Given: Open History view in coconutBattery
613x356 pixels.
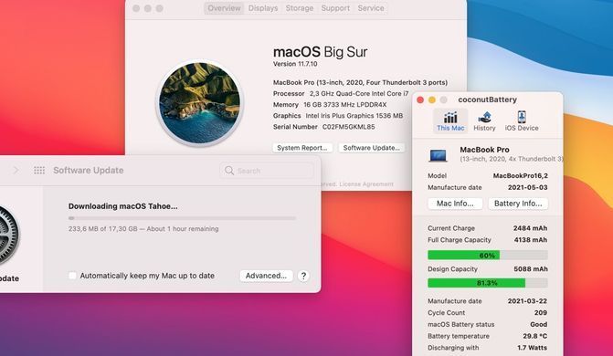Looking at the screenshot, I should tap(484, 121).
